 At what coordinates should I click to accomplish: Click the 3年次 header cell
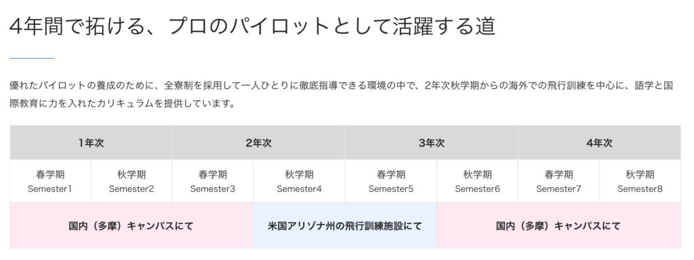pyautogui.click(x=432, y=142)
